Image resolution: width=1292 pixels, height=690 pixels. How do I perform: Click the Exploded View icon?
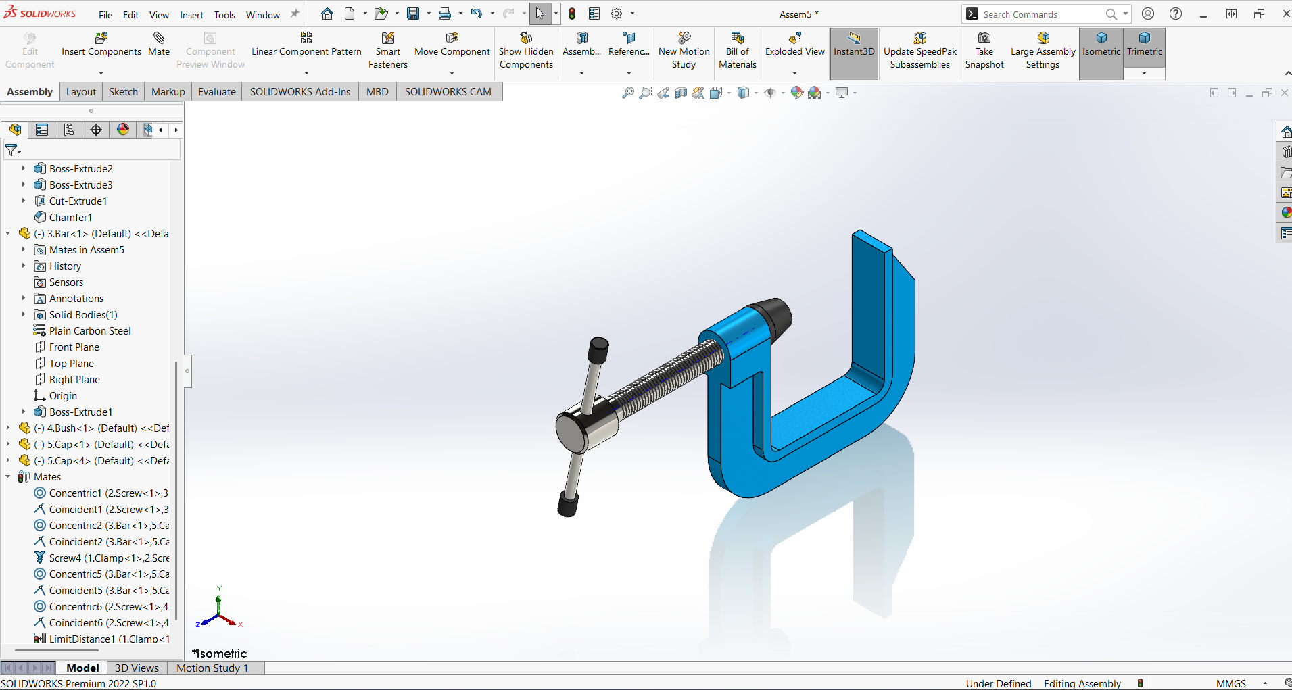coord(794,39)
